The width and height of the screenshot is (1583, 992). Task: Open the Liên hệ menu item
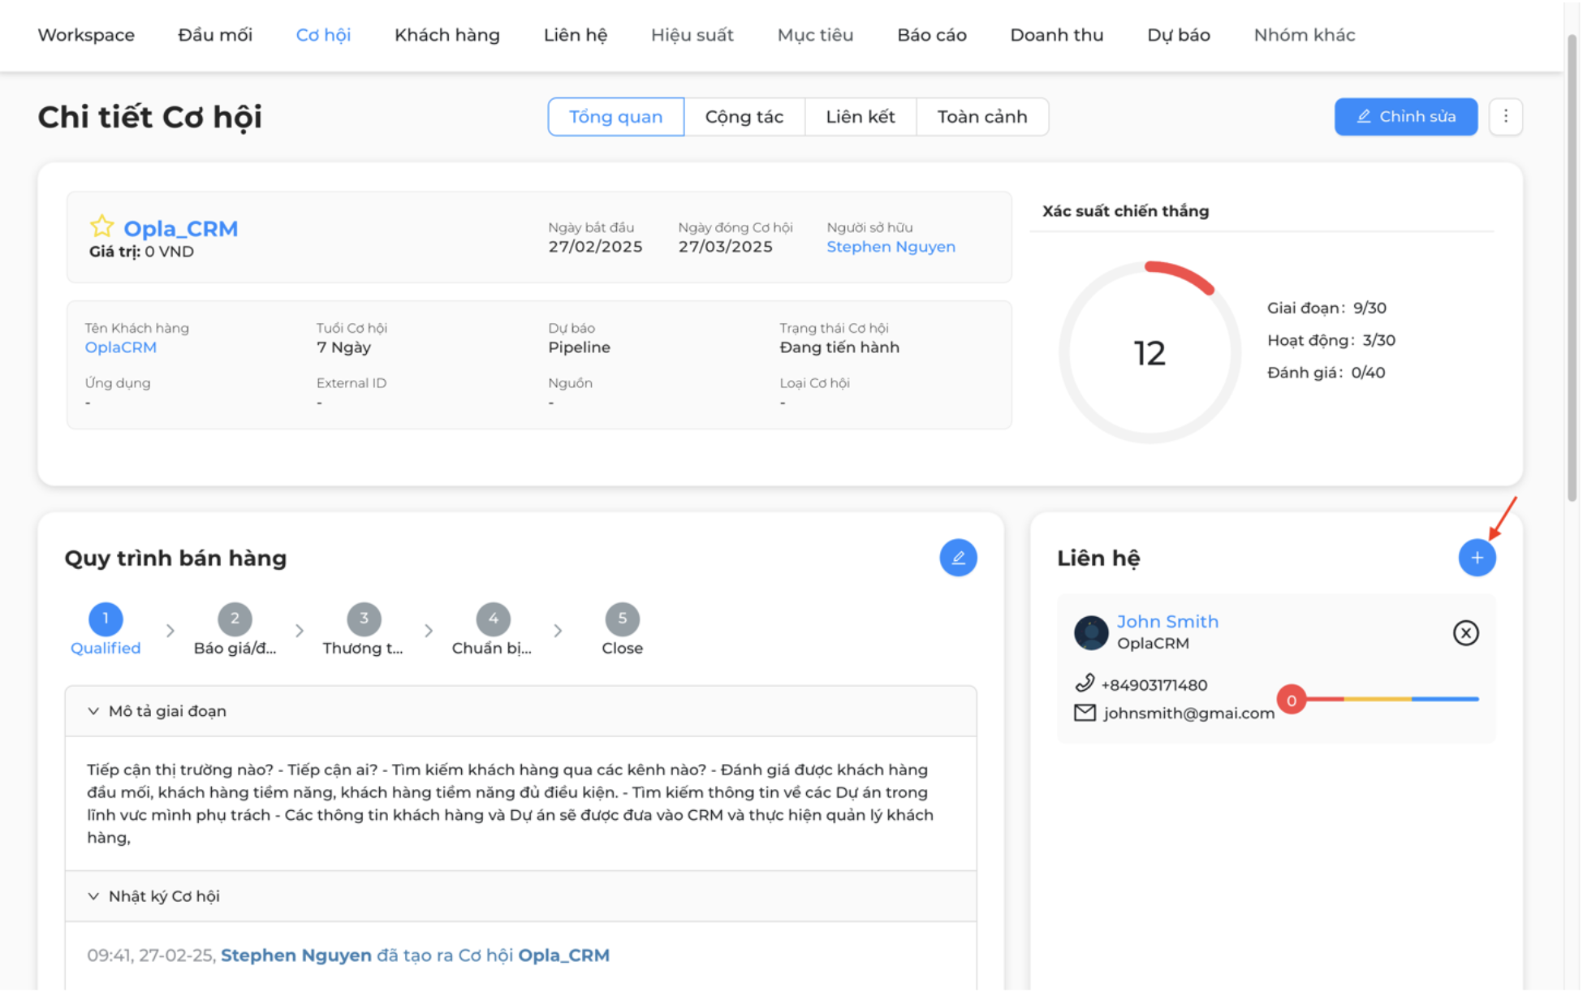coord(575,35)
